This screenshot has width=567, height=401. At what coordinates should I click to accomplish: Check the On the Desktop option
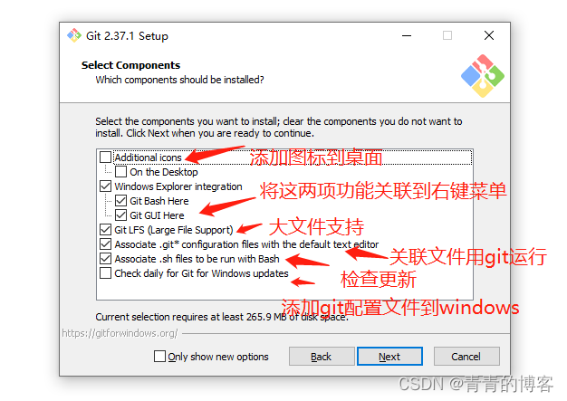click(120, 172)
